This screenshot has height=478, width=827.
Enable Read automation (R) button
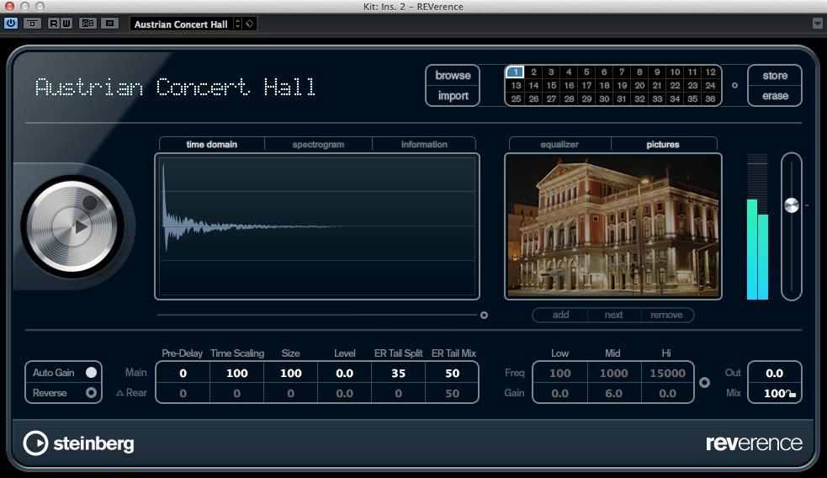click(x=53, y=24)
